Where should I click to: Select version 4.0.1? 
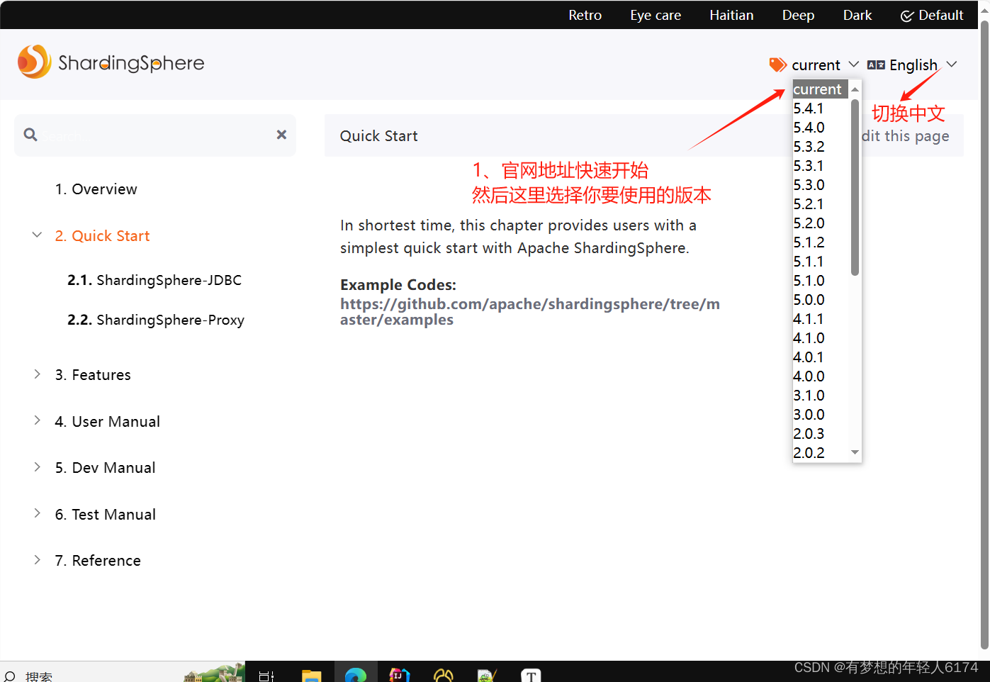click(820, 357)
